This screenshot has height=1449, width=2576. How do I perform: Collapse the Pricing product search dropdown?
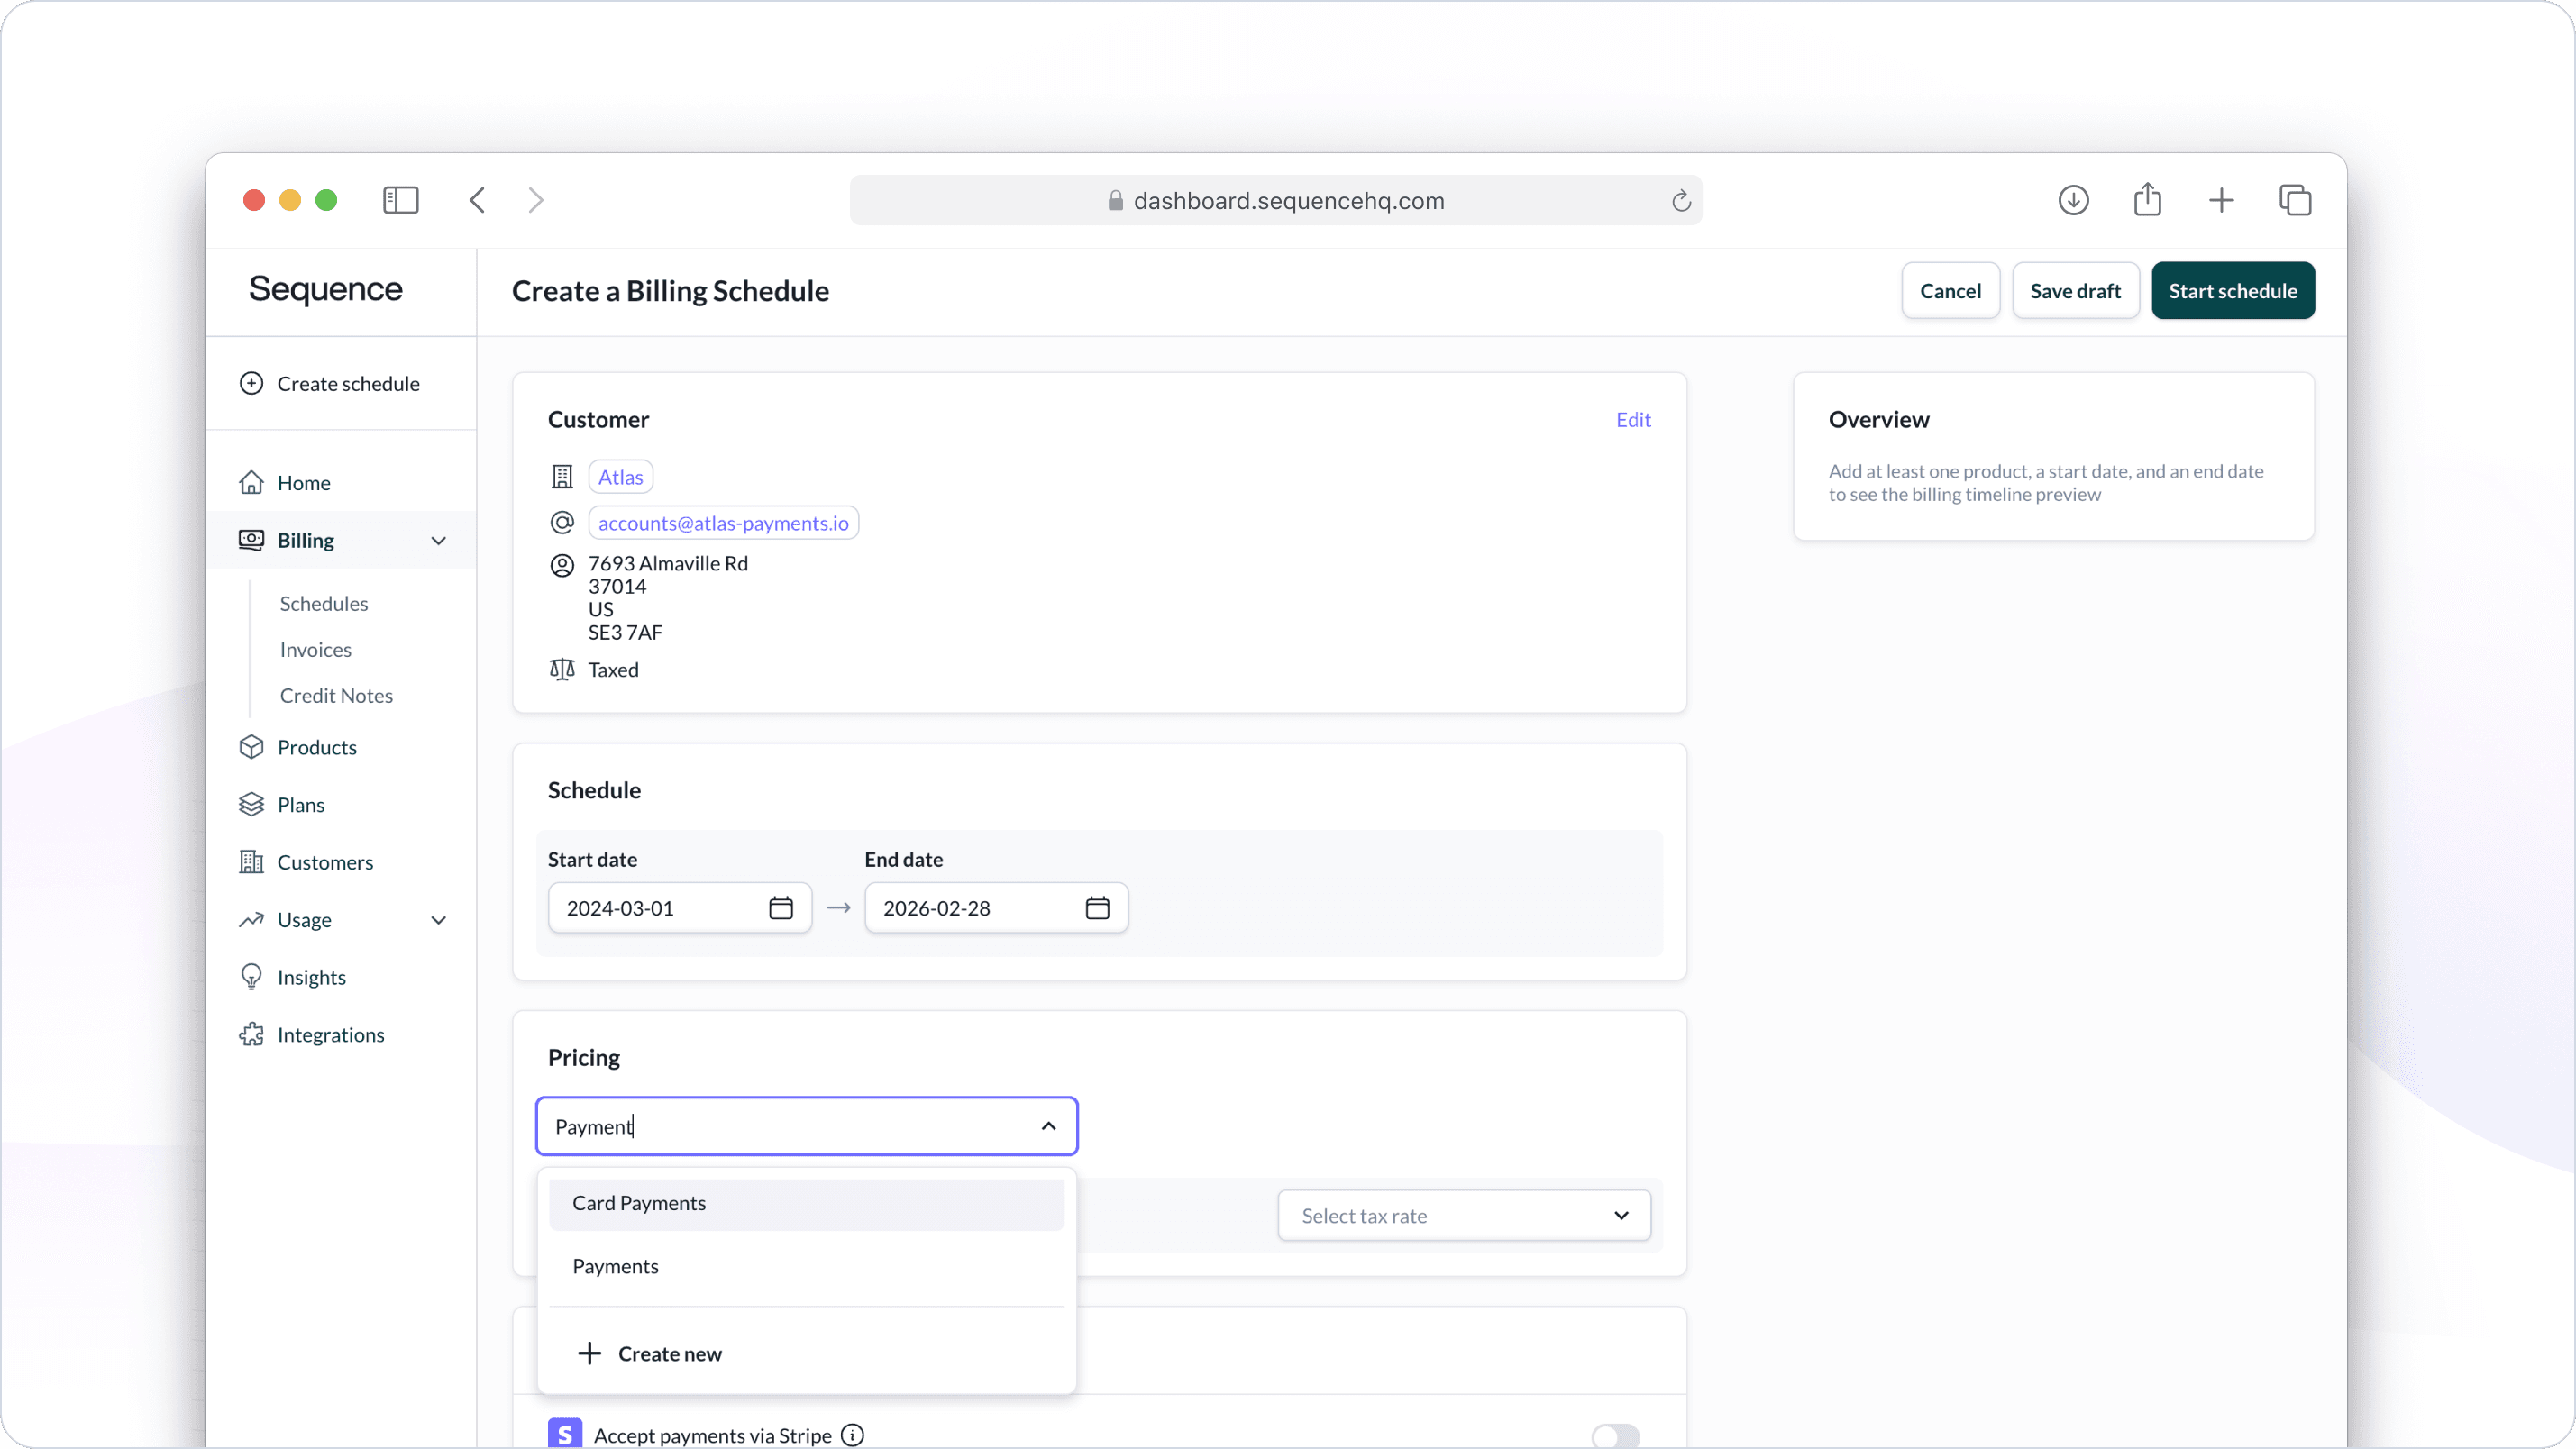coord(1048,1127)
